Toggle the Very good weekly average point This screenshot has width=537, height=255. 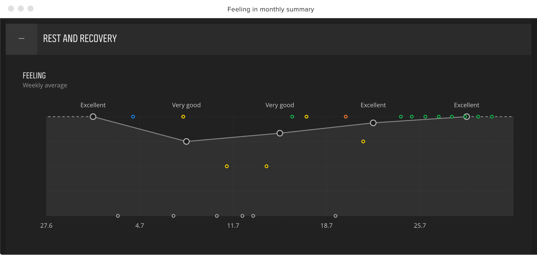(x=186, y=141)
